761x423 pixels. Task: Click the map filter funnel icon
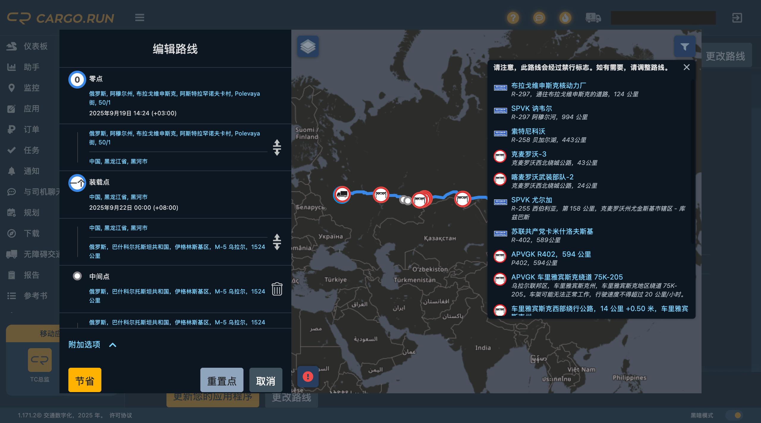(x=684, y=47)
